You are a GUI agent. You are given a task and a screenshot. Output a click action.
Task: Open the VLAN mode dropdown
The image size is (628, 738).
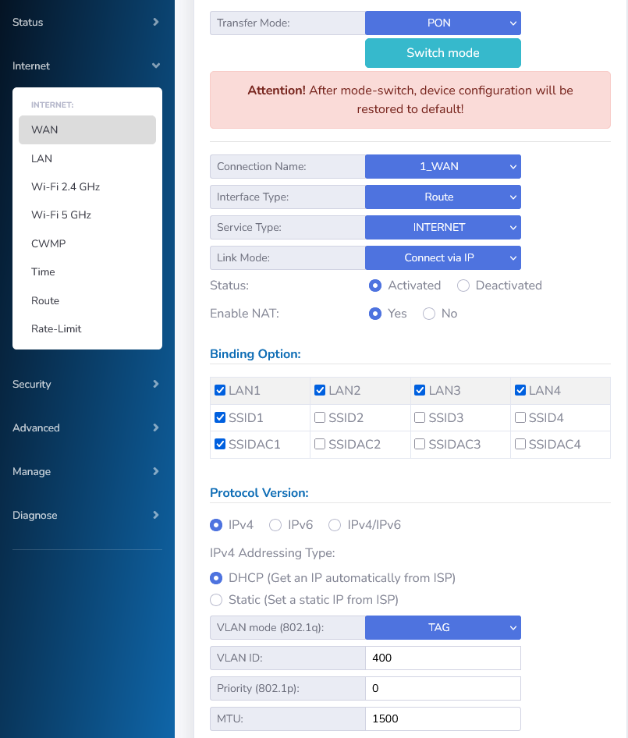(x=442, y=627)
